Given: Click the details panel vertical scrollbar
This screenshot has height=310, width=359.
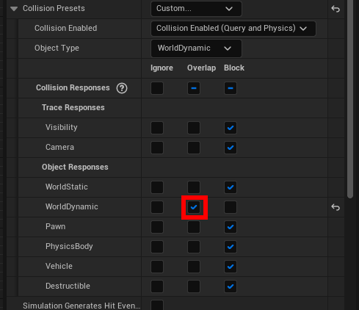Looking at the screenshot, I should tap(350, 98).
